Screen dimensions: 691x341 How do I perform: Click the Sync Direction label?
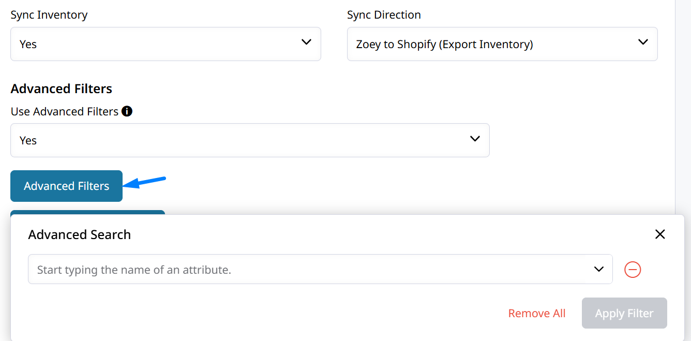coord(384,15)
